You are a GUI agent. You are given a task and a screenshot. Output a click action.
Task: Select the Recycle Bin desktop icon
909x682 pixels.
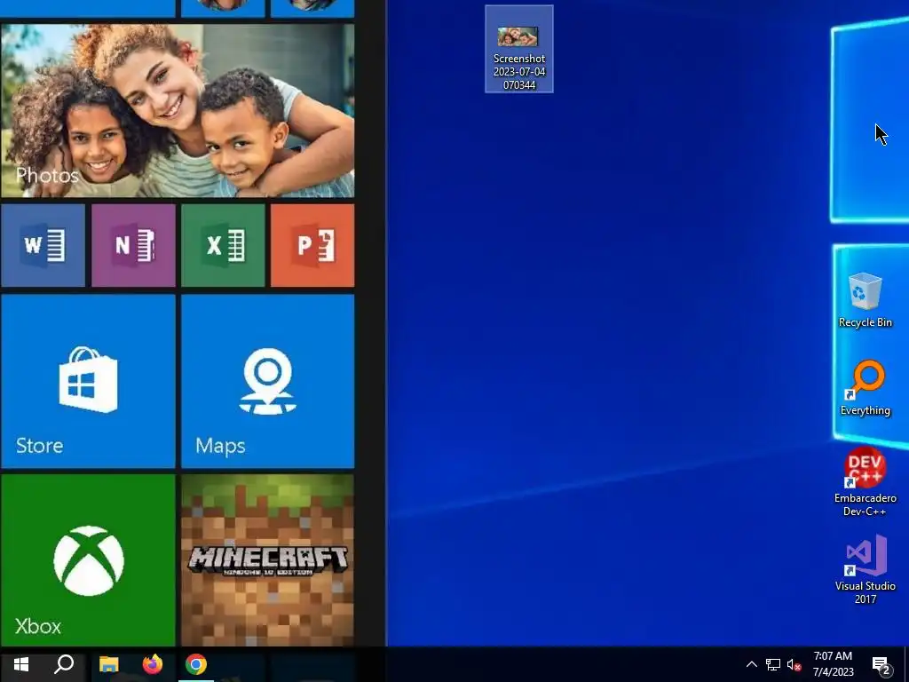coord(865,300)
